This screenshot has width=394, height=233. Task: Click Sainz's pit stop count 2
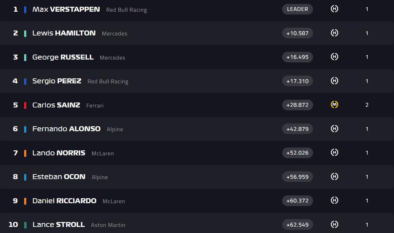[x=367, y=105]
